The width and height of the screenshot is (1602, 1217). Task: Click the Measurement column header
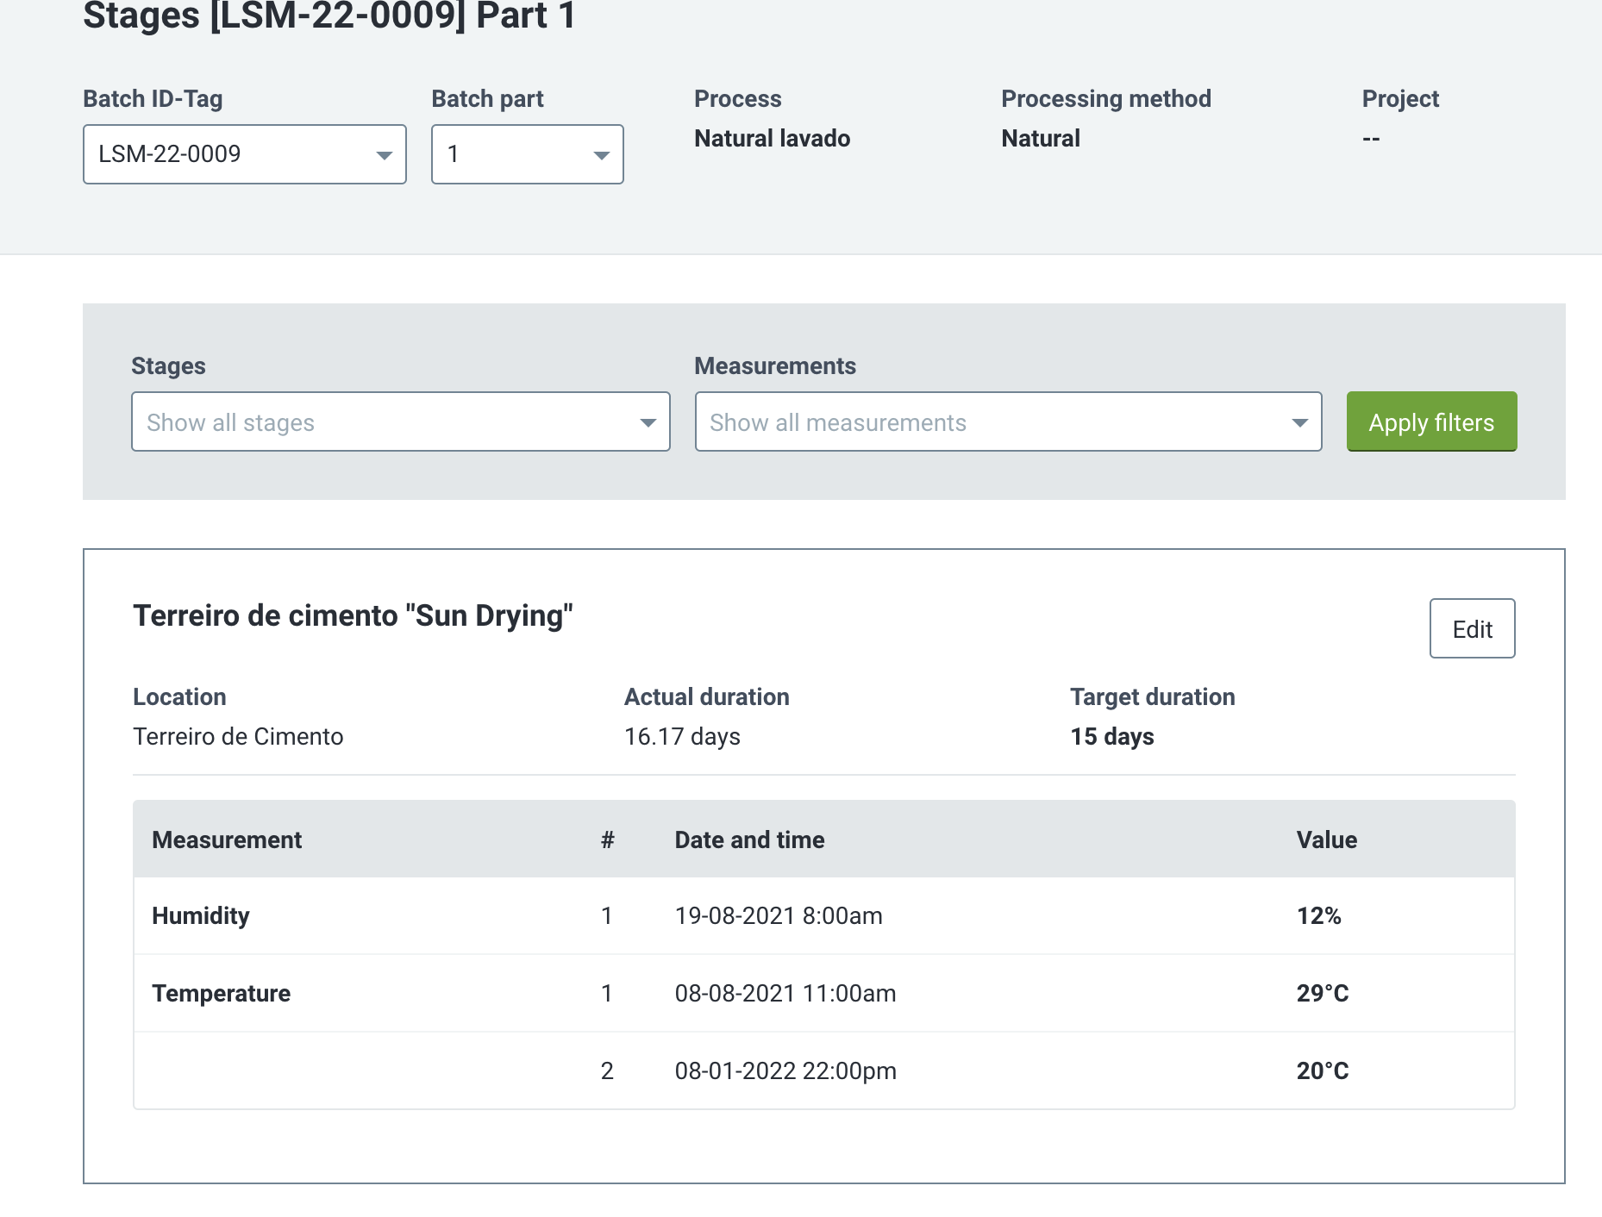click(227, 839)
